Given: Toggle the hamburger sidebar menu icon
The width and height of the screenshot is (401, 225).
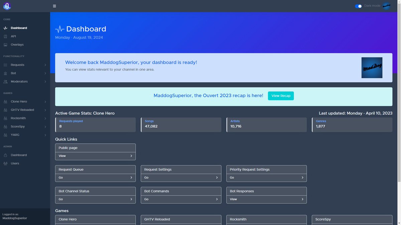Looking at the screenshot, I should [54, 6].
